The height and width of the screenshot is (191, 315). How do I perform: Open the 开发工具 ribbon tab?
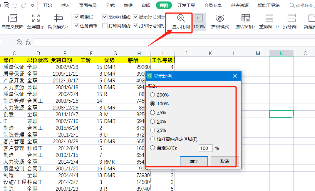click(x=186, y=5)
